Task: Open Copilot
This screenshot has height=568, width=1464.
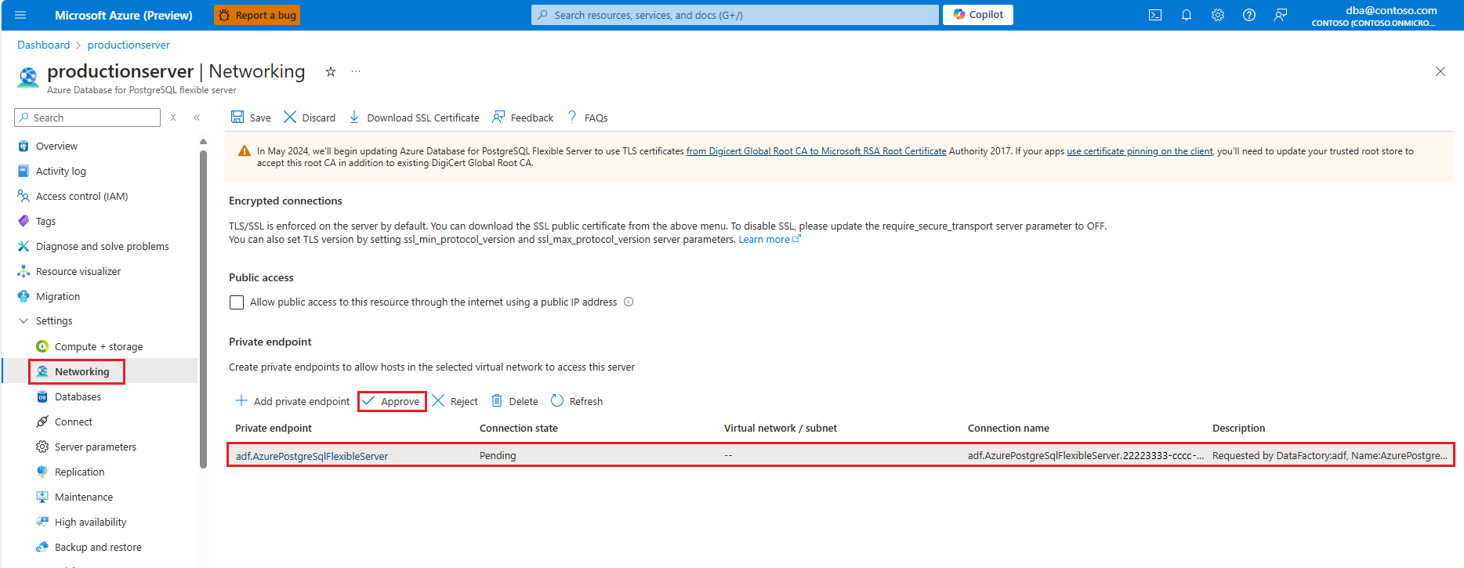Action: click(978, 15)
